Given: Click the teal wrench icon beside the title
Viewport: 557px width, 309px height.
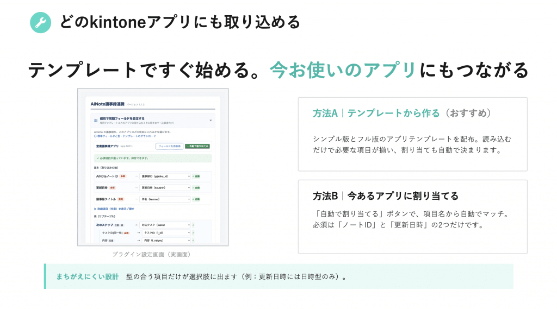Looking at the screenshot, I should click(40, 22).
